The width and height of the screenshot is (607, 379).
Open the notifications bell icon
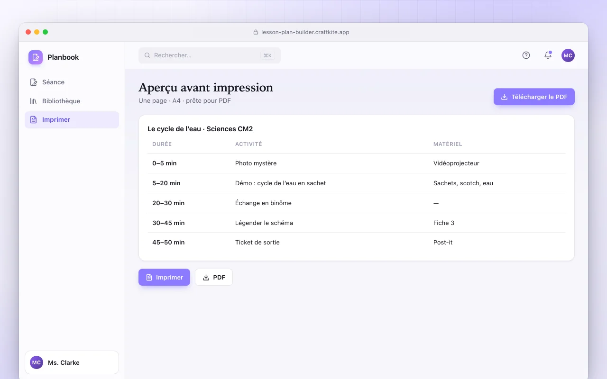pyautogui.click(x=548, y=55)
